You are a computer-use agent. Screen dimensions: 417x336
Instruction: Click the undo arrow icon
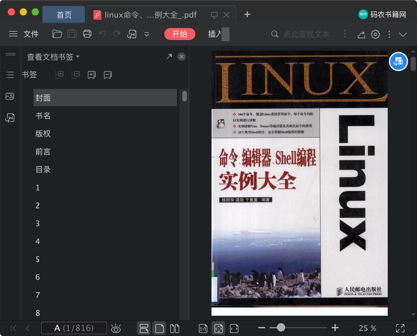[x=102, y=34]
